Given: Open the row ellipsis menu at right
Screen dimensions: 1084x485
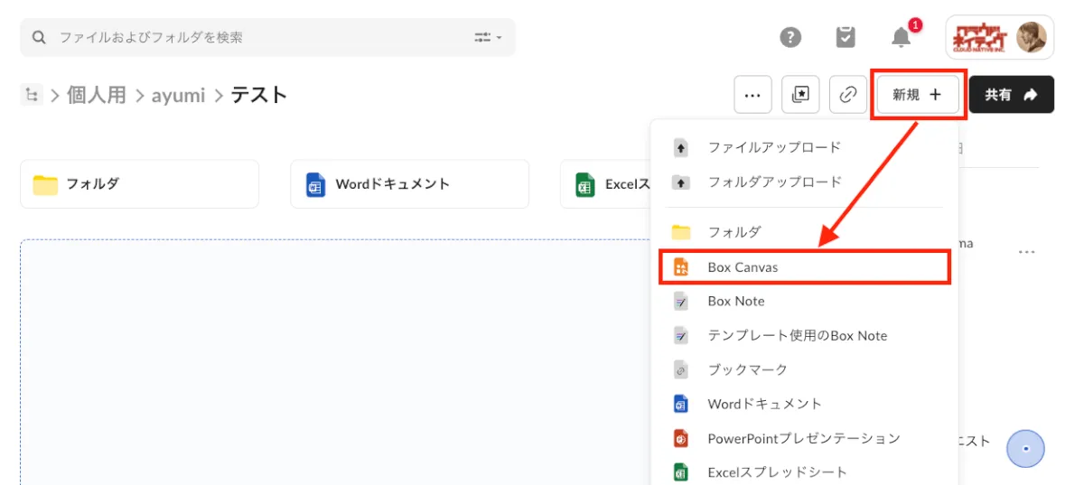Looking at the screenshot, I should click(x=1026, y=252).
